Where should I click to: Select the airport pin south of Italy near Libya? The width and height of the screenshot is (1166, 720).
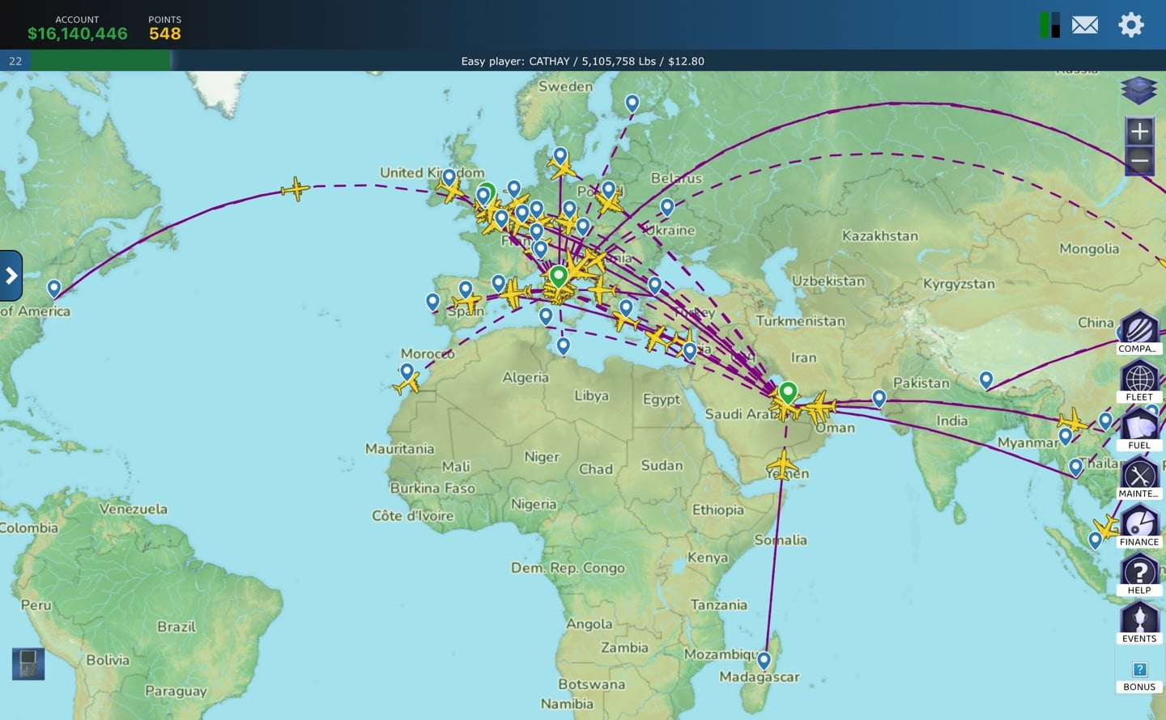(564, 346)
